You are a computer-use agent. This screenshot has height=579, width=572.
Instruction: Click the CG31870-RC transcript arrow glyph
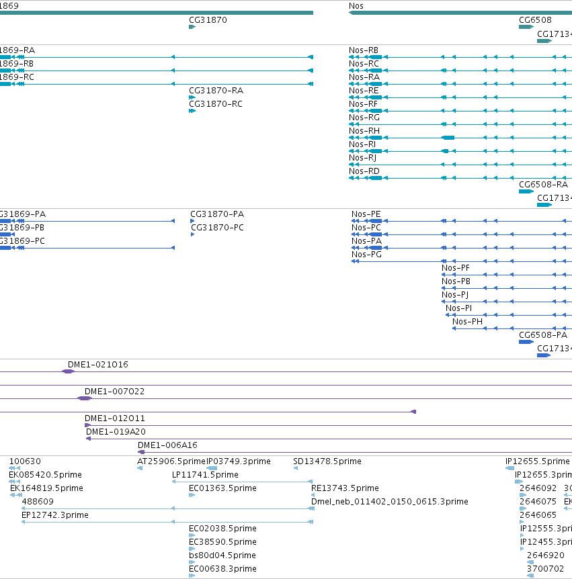192,111
